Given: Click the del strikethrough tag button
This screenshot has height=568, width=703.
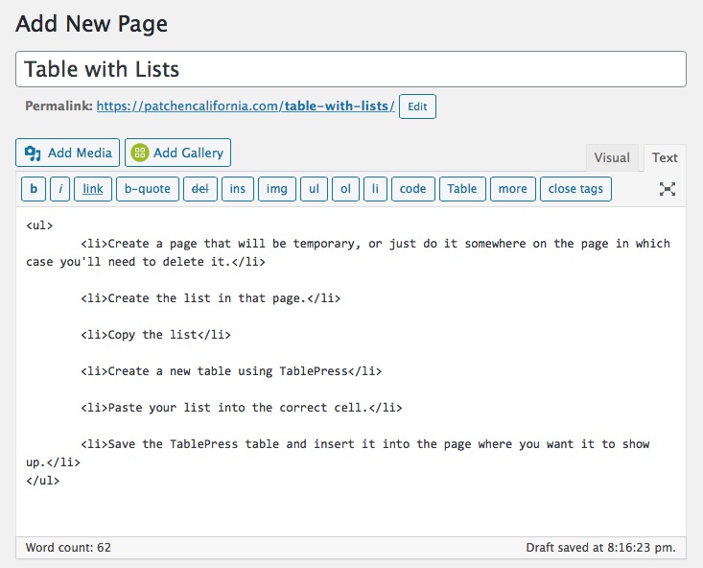Looking at the screenshot, I should [x=200, y=189].
